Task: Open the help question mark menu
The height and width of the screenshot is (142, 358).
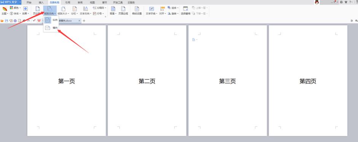Action: pyautogui.click(x=351, y=2)
